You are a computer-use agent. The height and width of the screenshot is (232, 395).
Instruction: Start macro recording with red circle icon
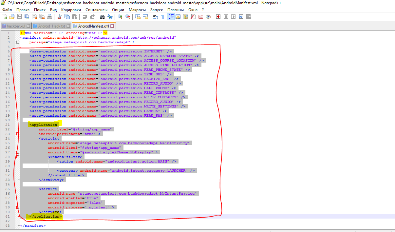point(218,17)
